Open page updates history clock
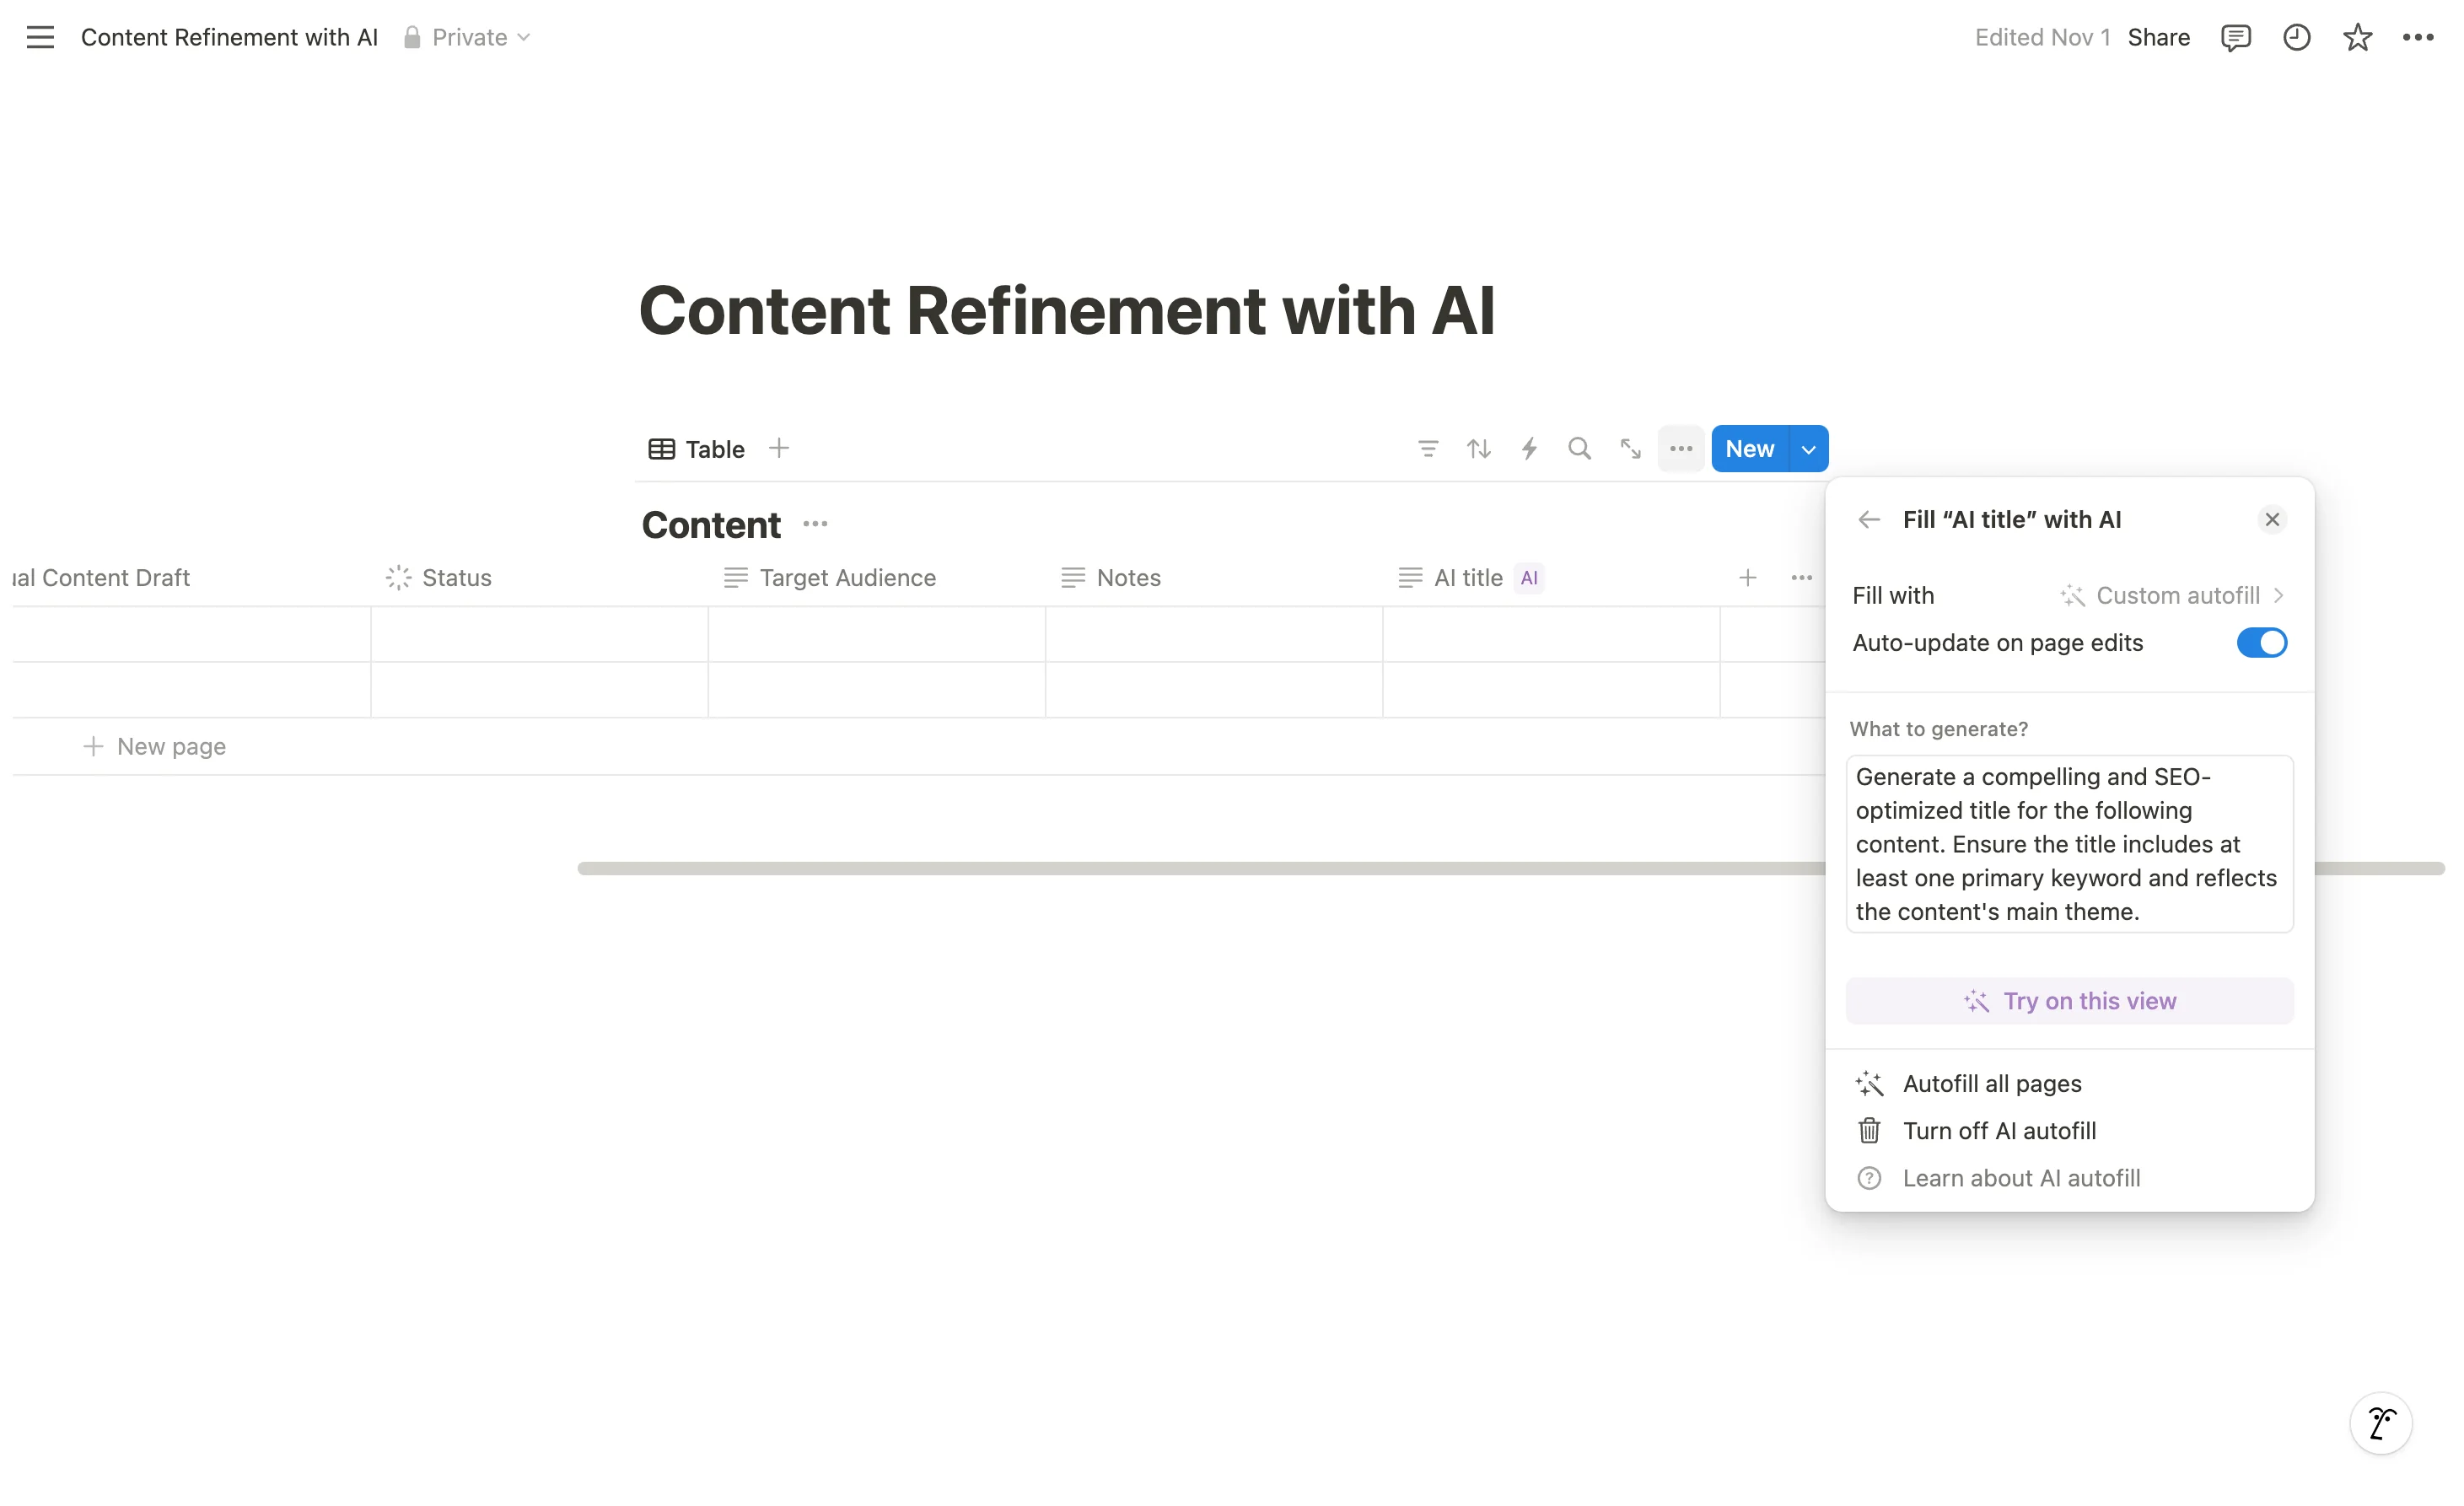2464x1506 pixels. pyautogui.click(x=2296, y=37)
